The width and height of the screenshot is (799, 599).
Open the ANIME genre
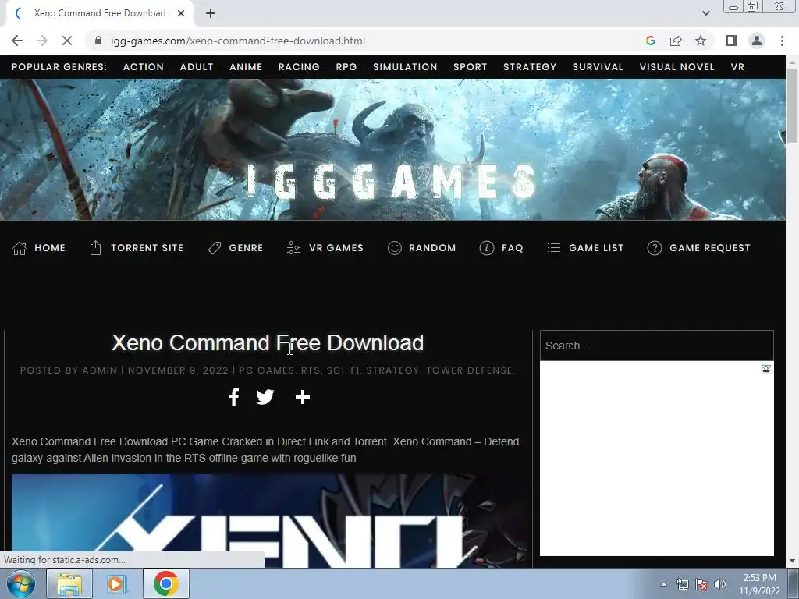click(x=246, y=67)
